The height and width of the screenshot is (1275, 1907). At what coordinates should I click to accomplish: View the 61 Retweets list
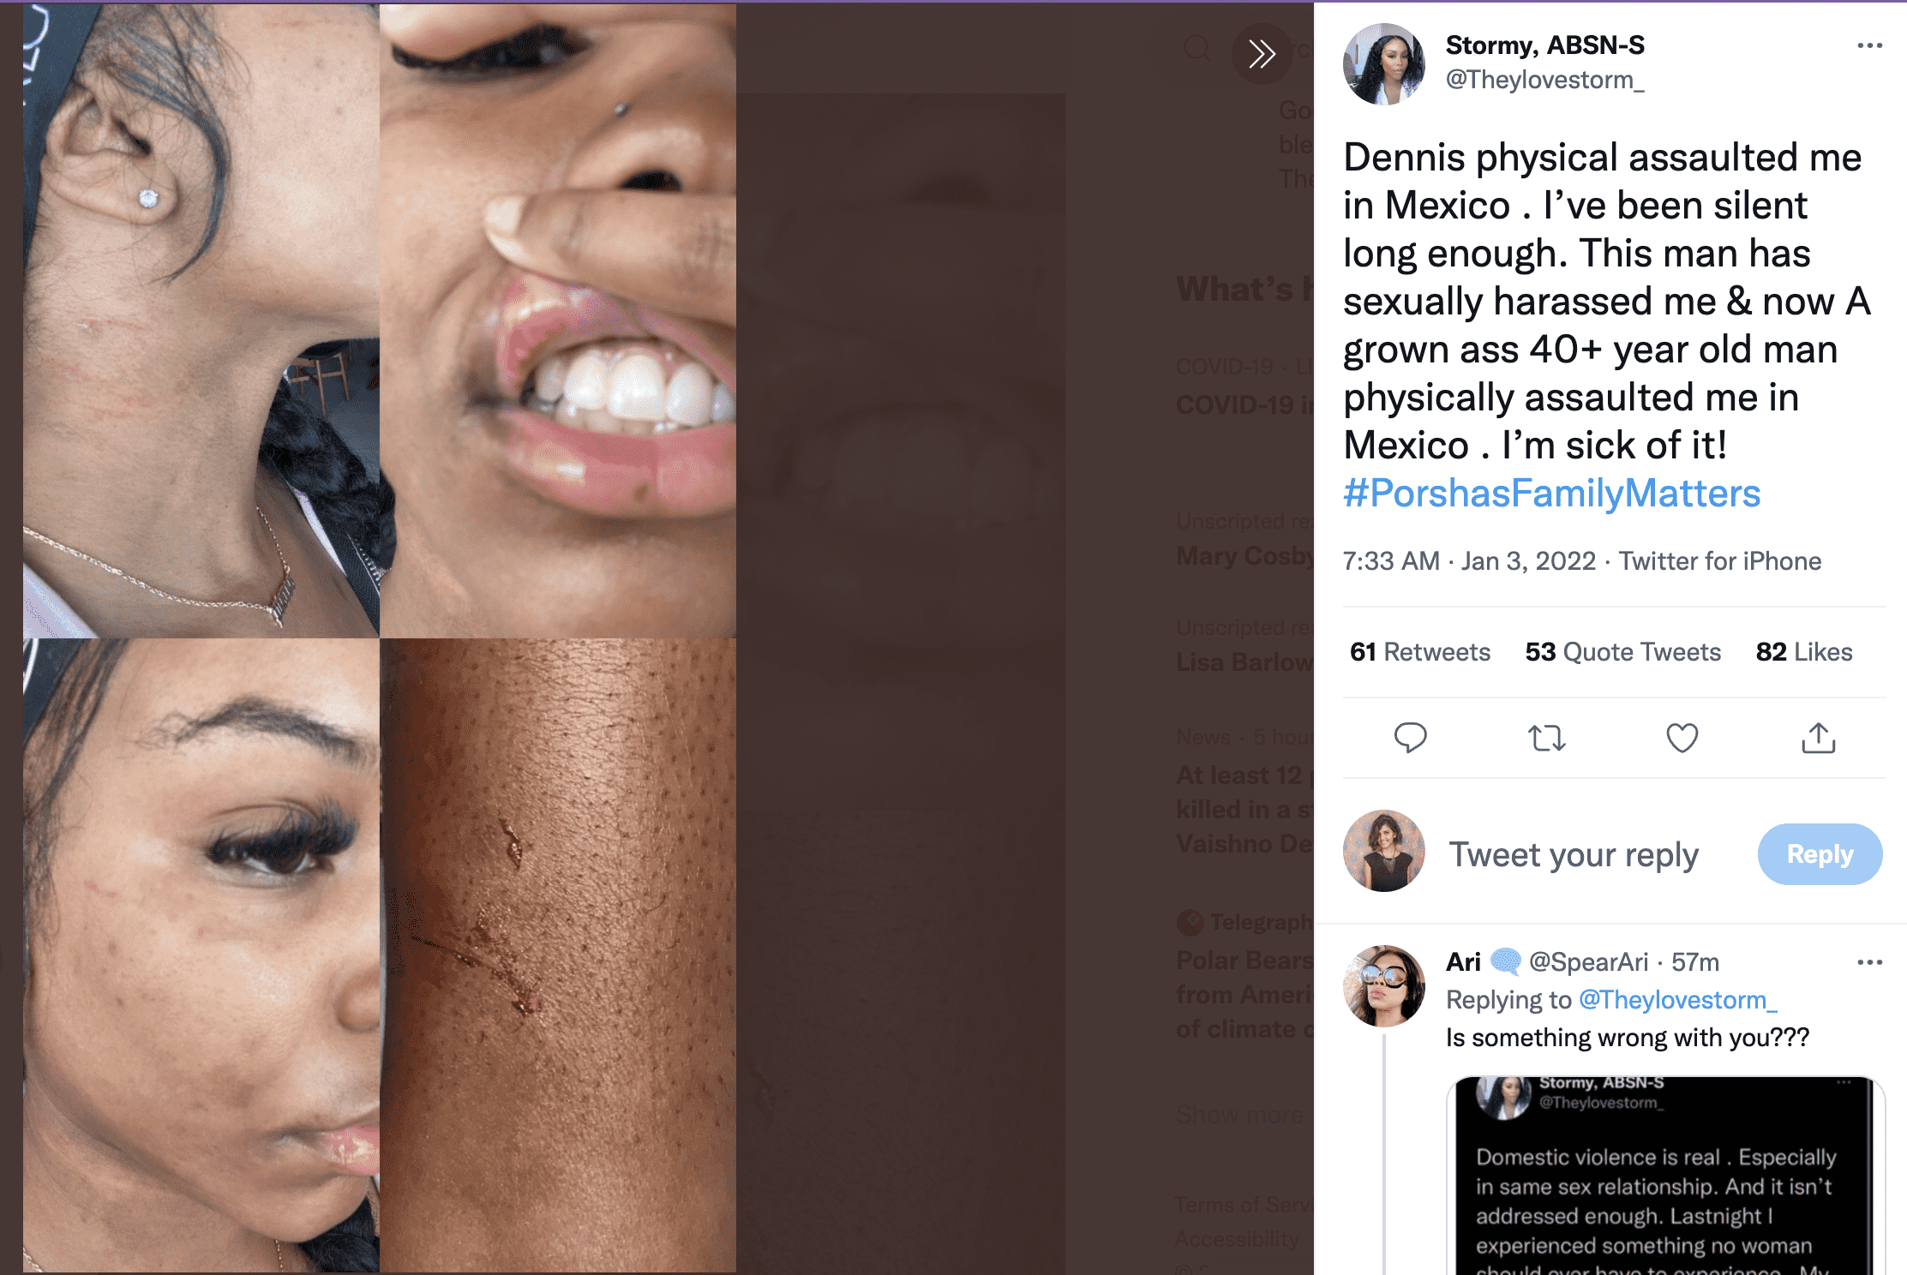[1420, 652]
